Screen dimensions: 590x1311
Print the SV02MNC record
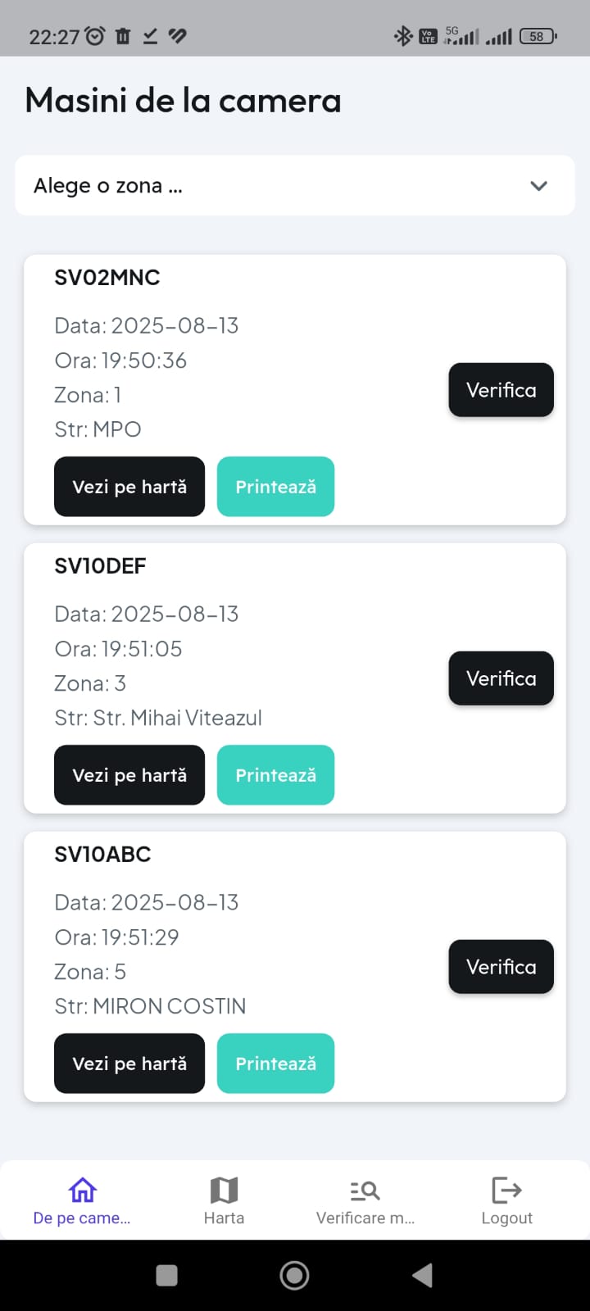point(275,487)
